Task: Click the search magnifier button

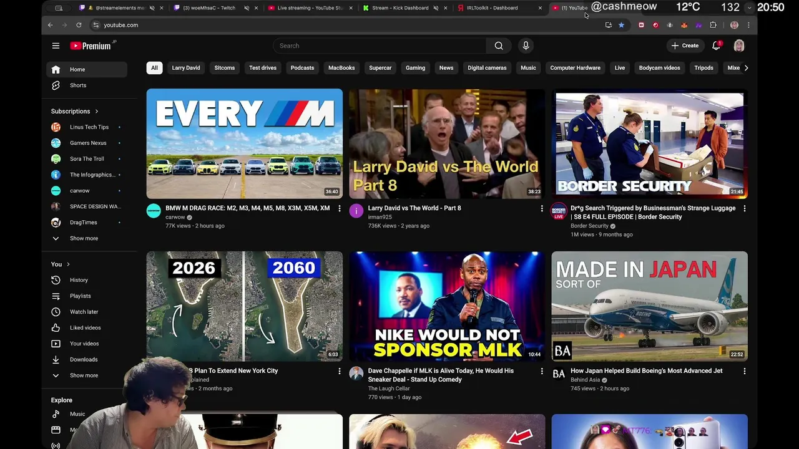Action: (499, 46)
